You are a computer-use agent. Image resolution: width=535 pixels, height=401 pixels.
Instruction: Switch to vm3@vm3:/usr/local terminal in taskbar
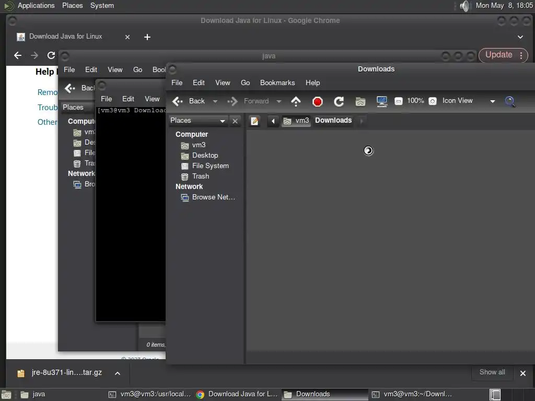pos(150,395)
